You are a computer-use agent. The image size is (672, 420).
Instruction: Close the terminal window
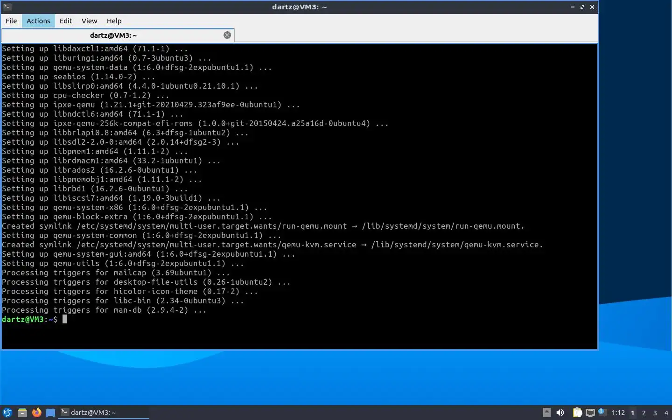[592, 7]
